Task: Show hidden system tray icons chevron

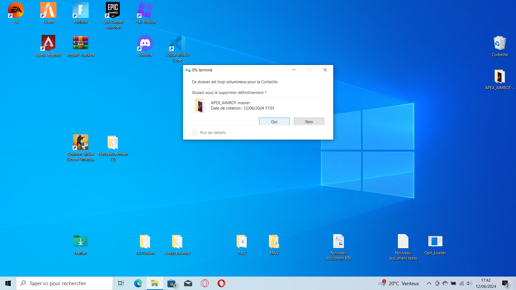Action: click(429, 283)
